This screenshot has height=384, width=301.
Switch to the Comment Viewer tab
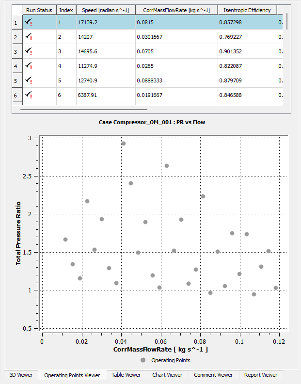[213, 375]
